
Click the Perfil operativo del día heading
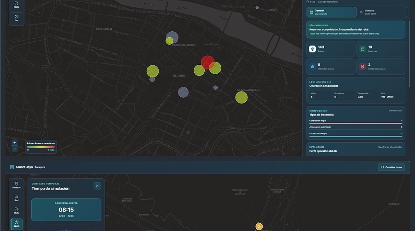tap(323, 151)
